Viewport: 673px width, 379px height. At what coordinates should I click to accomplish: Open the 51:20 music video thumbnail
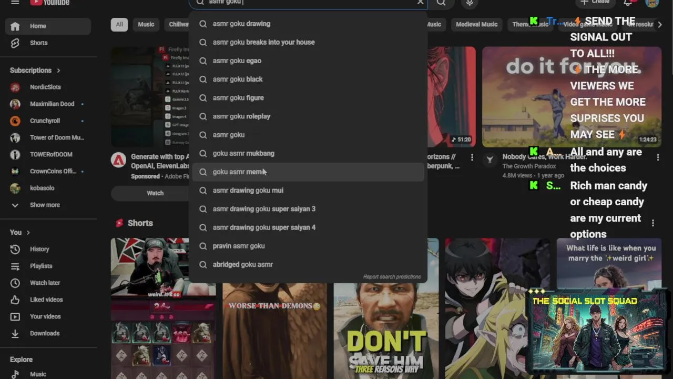(x=451, y=97)
